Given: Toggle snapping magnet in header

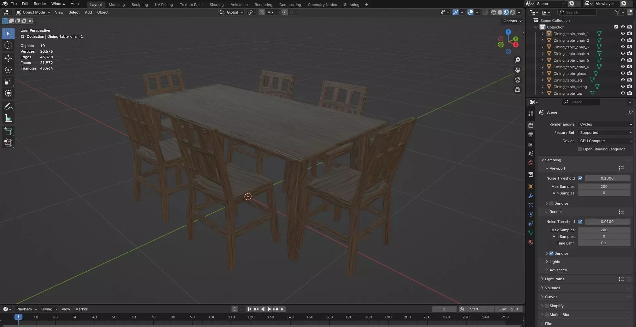Looking at the screenshot, I should pos(262,12).
